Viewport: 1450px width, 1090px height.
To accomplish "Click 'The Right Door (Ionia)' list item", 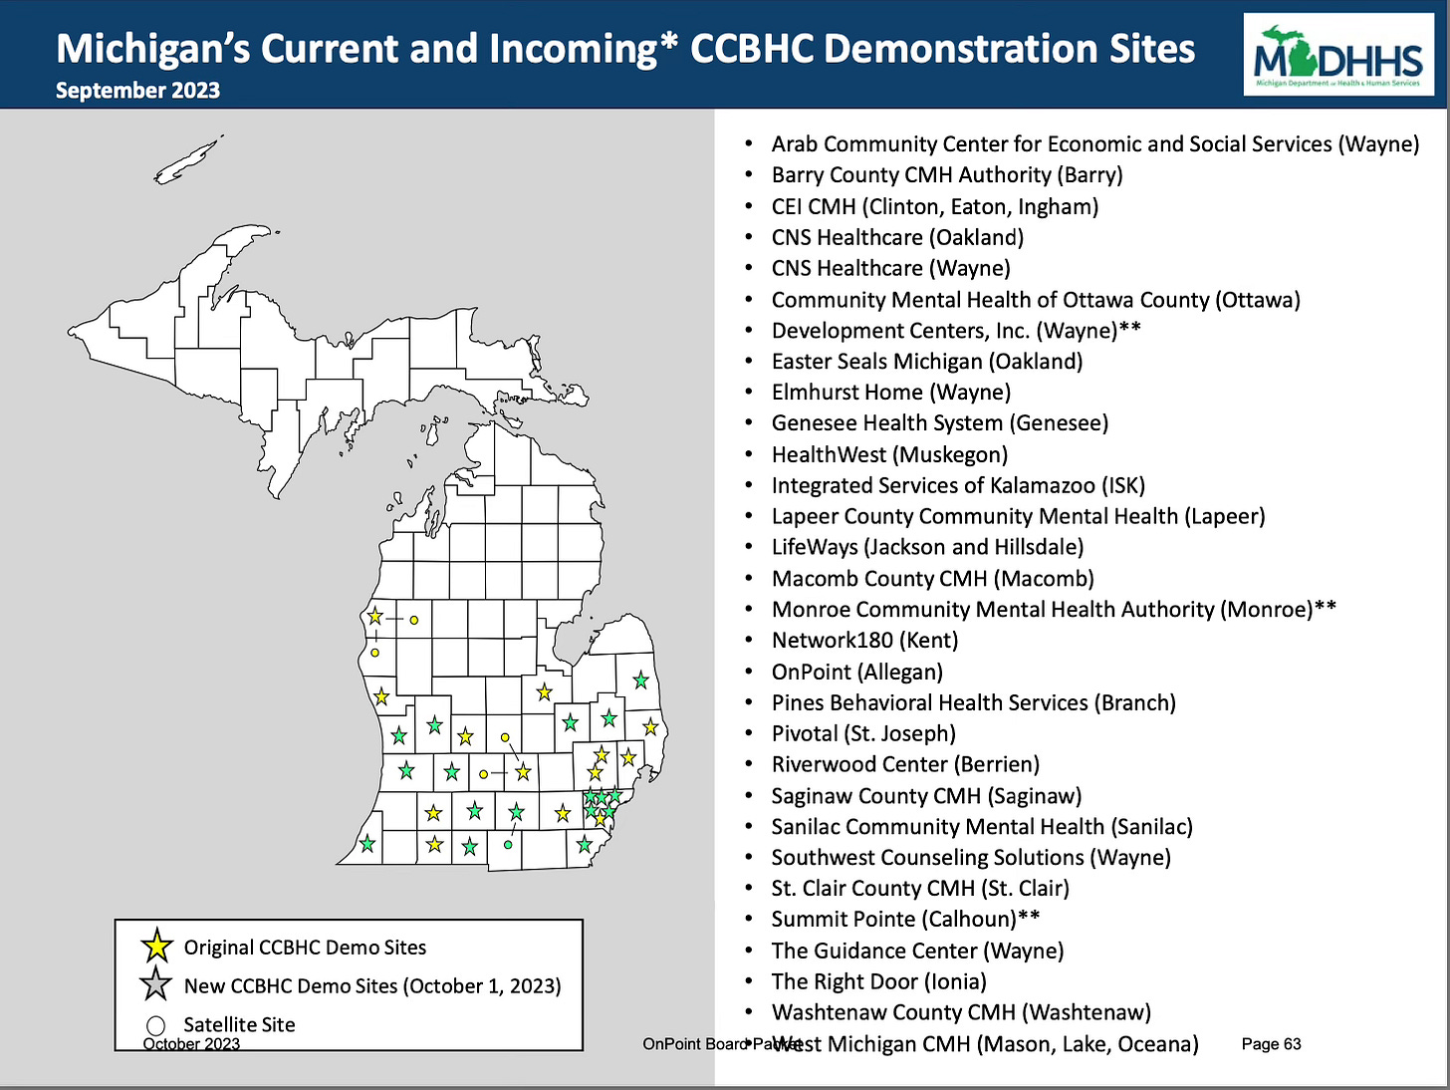I will [x=878, y=981].
